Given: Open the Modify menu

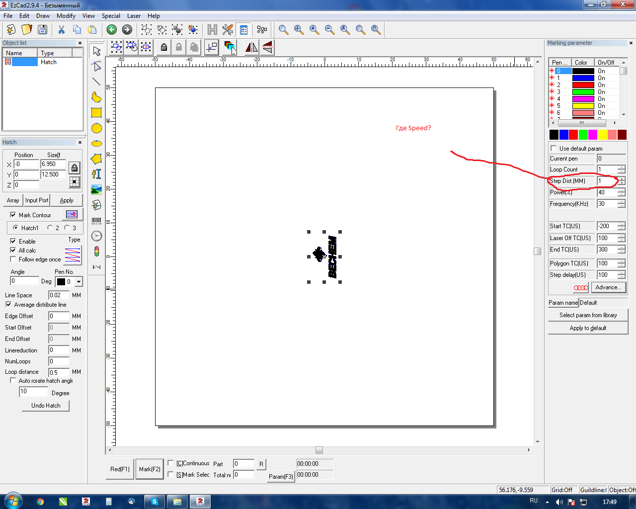Looking at the screenshot, I should [66, 16].
